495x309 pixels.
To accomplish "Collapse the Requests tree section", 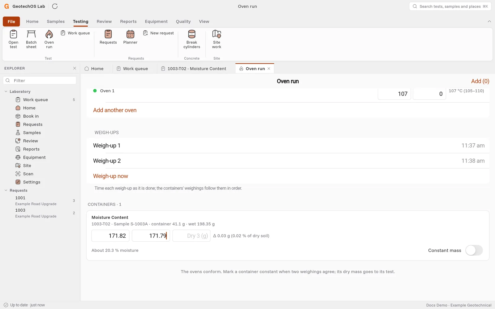I will click(x=6, y=190).
